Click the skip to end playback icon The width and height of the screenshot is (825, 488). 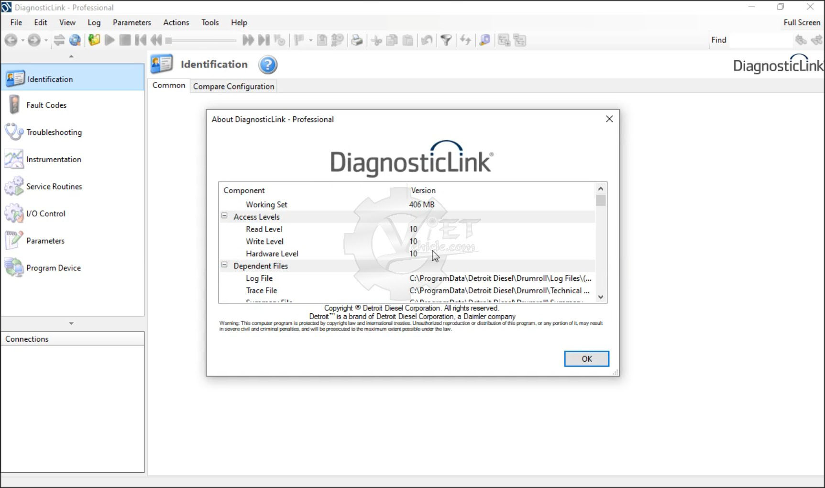[264, 40]
